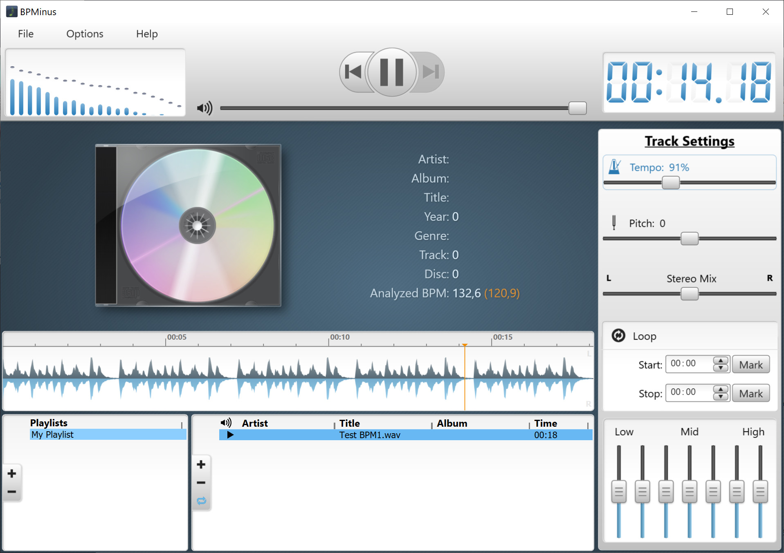
Task: Select the Test BPM1.wav track row
Action: point(406,435)
